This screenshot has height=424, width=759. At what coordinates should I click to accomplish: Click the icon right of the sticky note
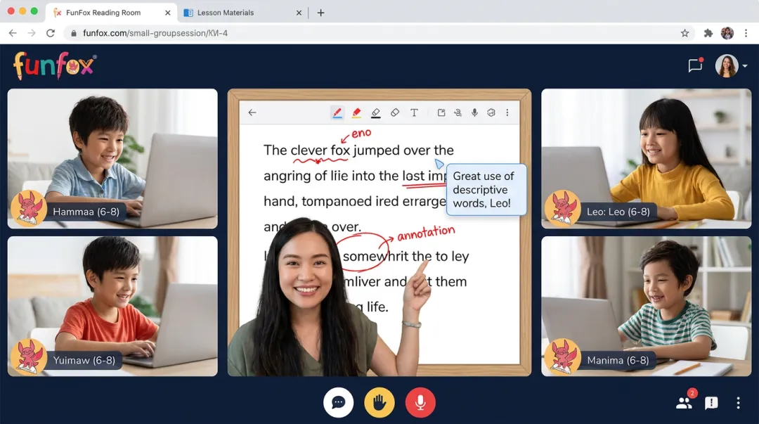click(x=458, y=113)
